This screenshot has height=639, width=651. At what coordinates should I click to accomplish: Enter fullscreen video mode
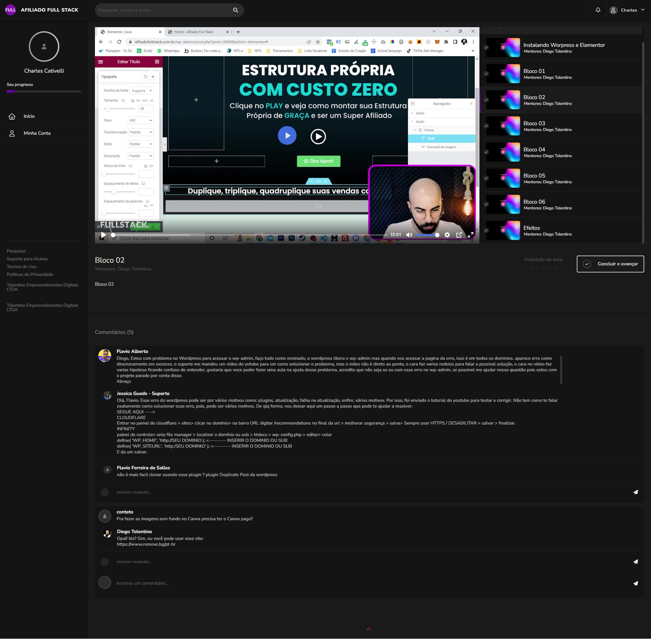(471, 235)
